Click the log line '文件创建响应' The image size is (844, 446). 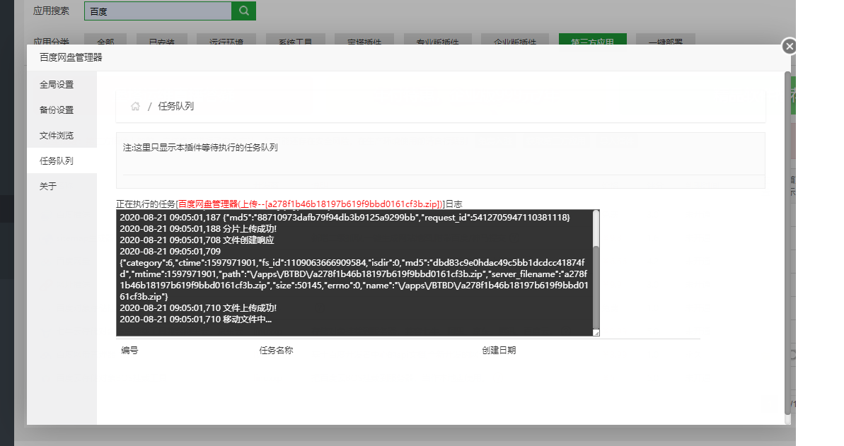point(197,240)
